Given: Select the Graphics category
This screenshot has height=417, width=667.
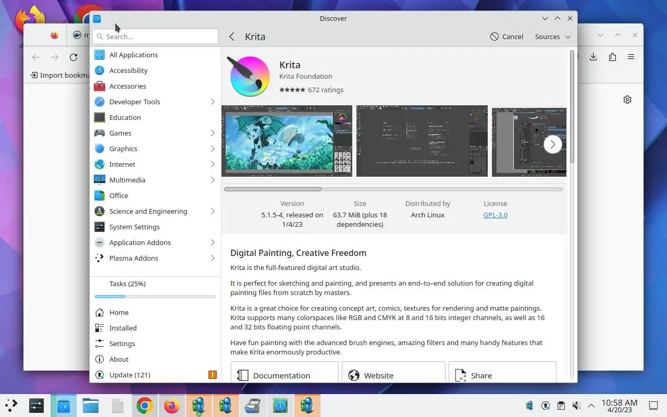Looking at the screenshot, I should (x=155, y=149).
